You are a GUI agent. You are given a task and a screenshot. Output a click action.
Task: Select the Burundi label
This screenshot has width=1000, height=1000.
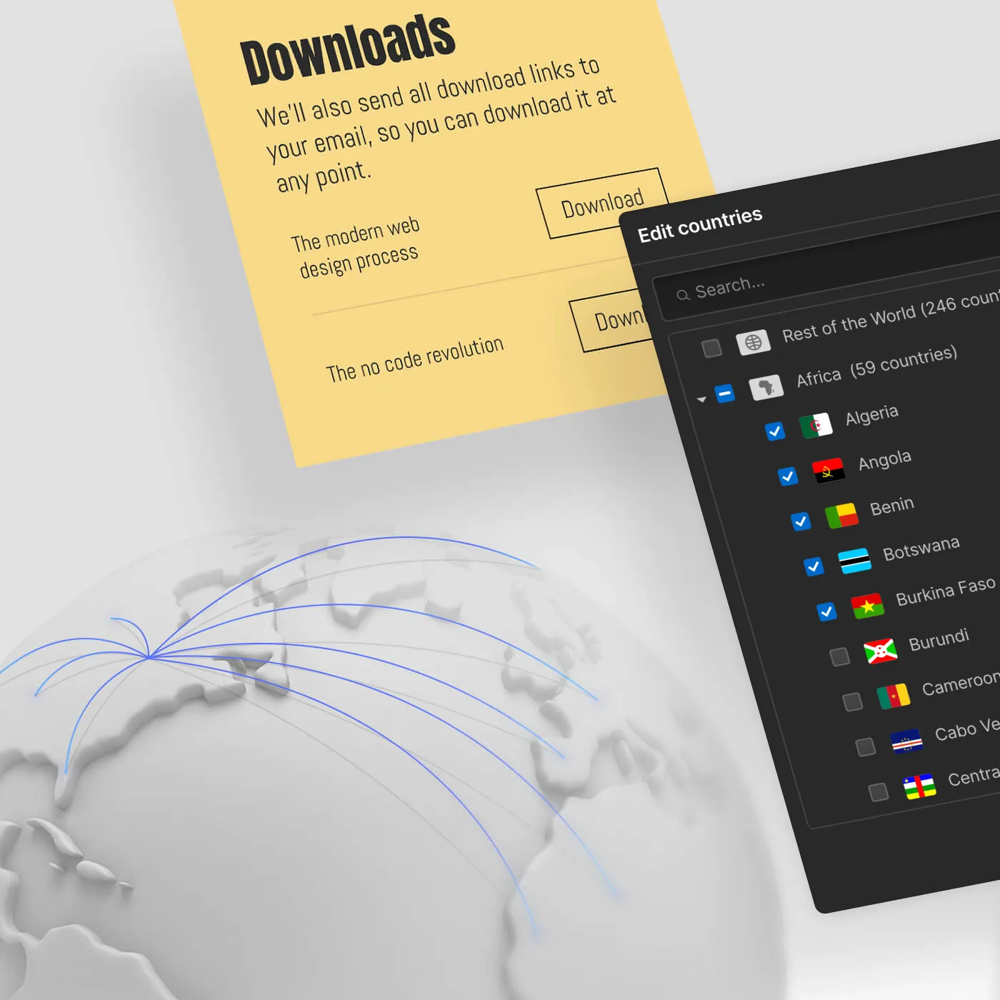(x=939, y=639)
